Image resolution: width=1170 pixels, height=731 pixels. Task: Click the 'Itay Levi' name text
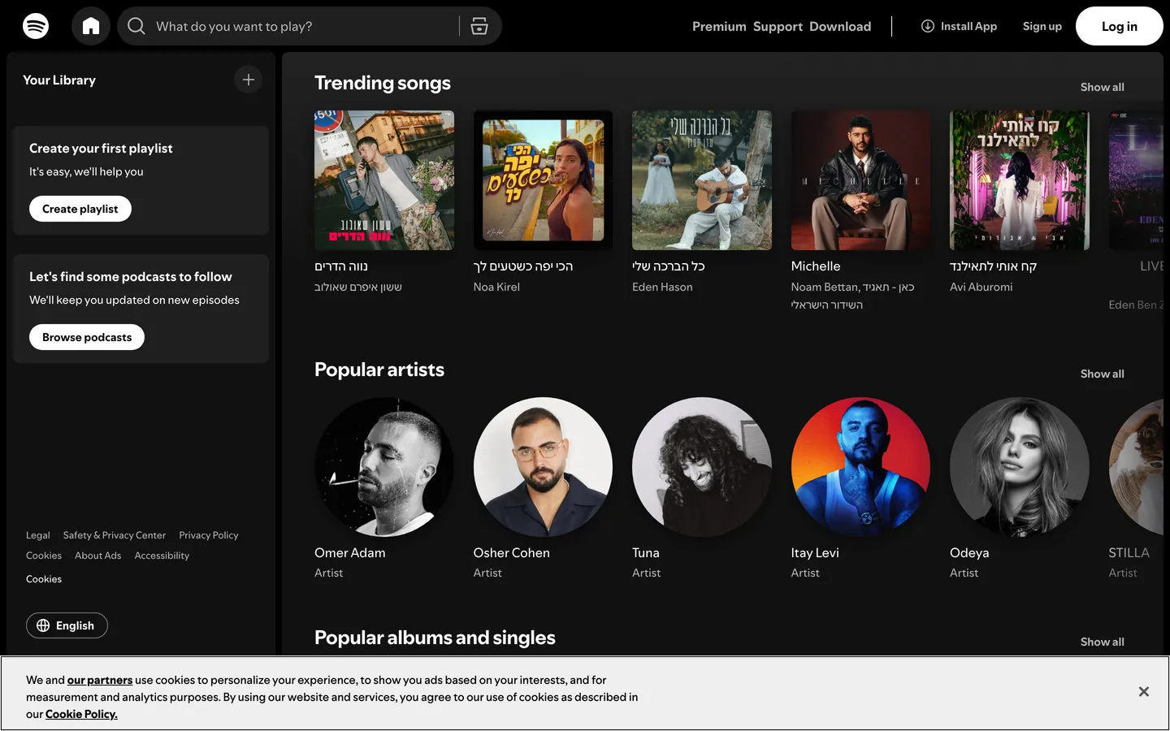[815, 553]
